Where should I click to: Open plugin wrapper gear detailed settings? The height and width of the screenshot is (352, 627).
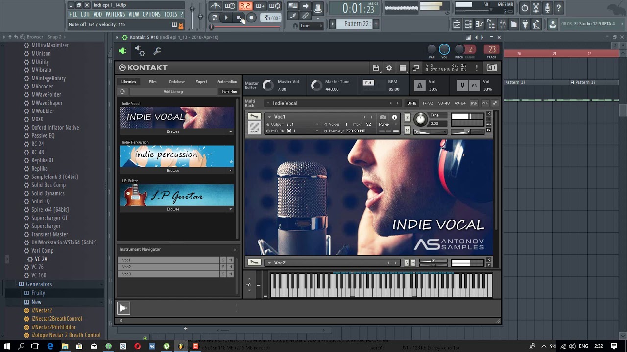pos(140,51)
